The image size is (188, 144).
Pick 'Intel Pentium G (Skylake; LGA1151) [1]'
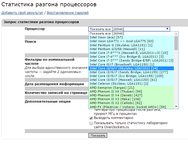[131, 45]
